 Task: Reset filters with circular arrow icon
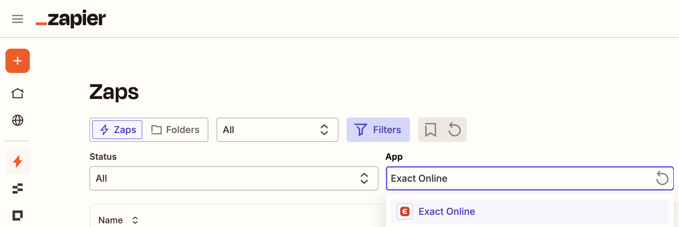(454, 130)
